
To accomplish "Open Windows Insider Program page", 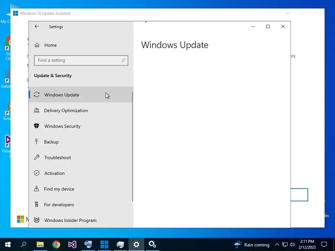I will pos(81,220).
